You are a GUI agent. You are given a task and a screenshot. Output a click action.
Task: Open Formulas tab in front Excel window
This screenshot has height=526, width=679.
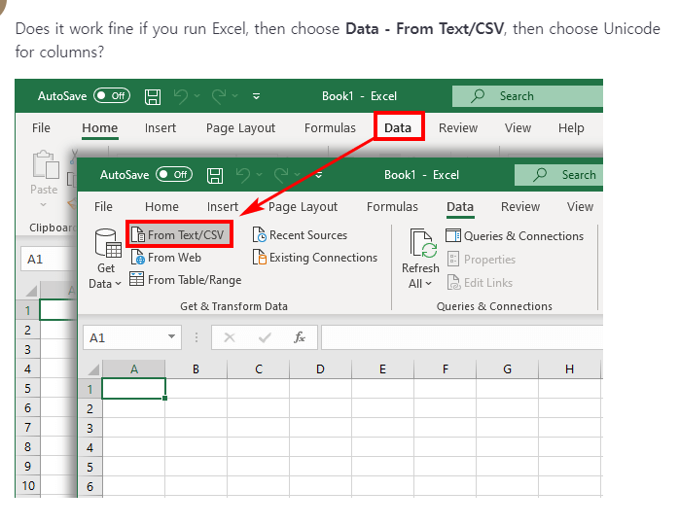point(392,206)
